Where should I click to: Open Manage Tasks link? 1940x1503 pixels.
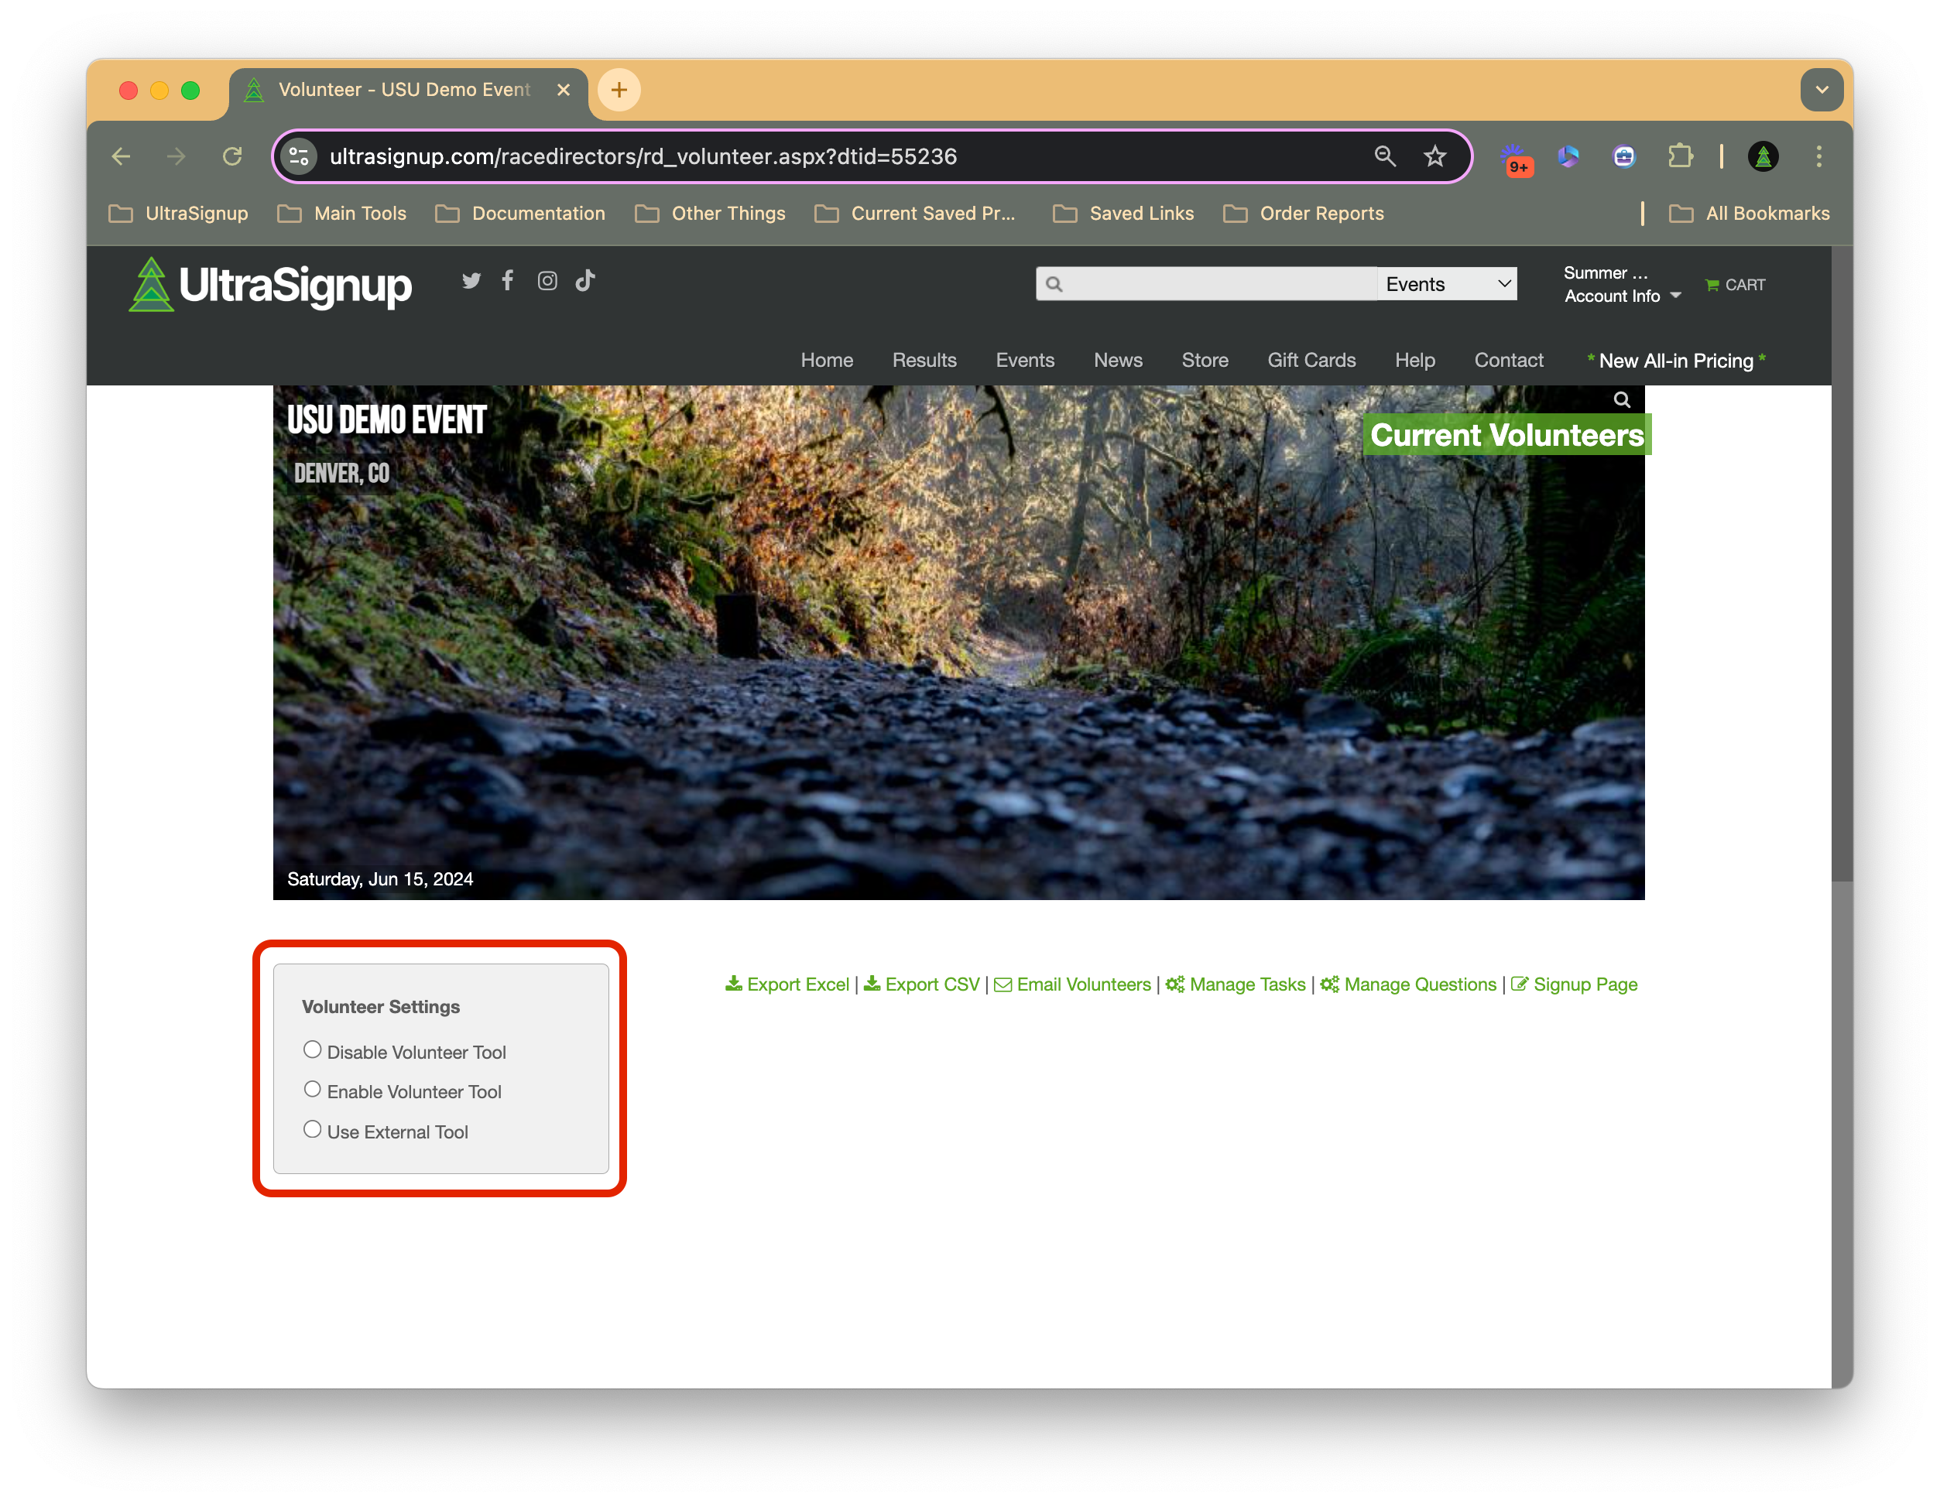[x=1236, y=984]
